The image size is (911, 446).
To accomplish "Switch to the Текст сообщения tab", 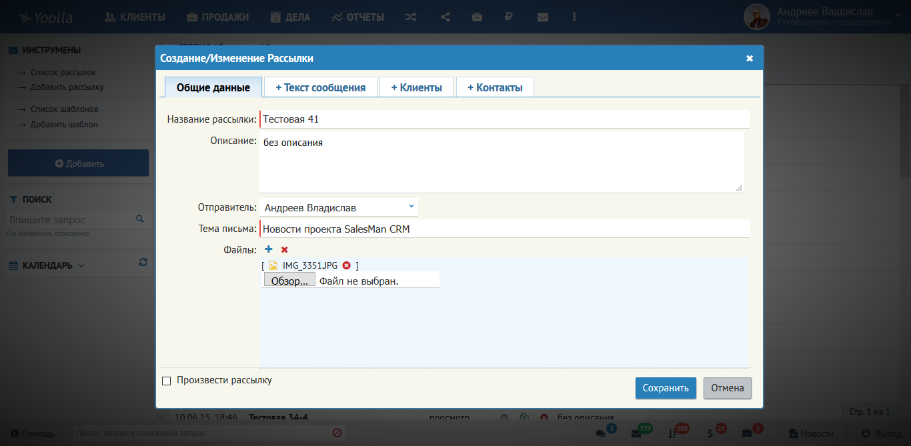I will point(320,87).
